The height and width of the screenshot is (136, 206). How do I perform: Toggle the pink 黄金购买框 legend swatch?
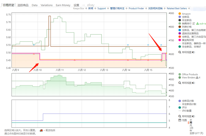pos(180,40)
